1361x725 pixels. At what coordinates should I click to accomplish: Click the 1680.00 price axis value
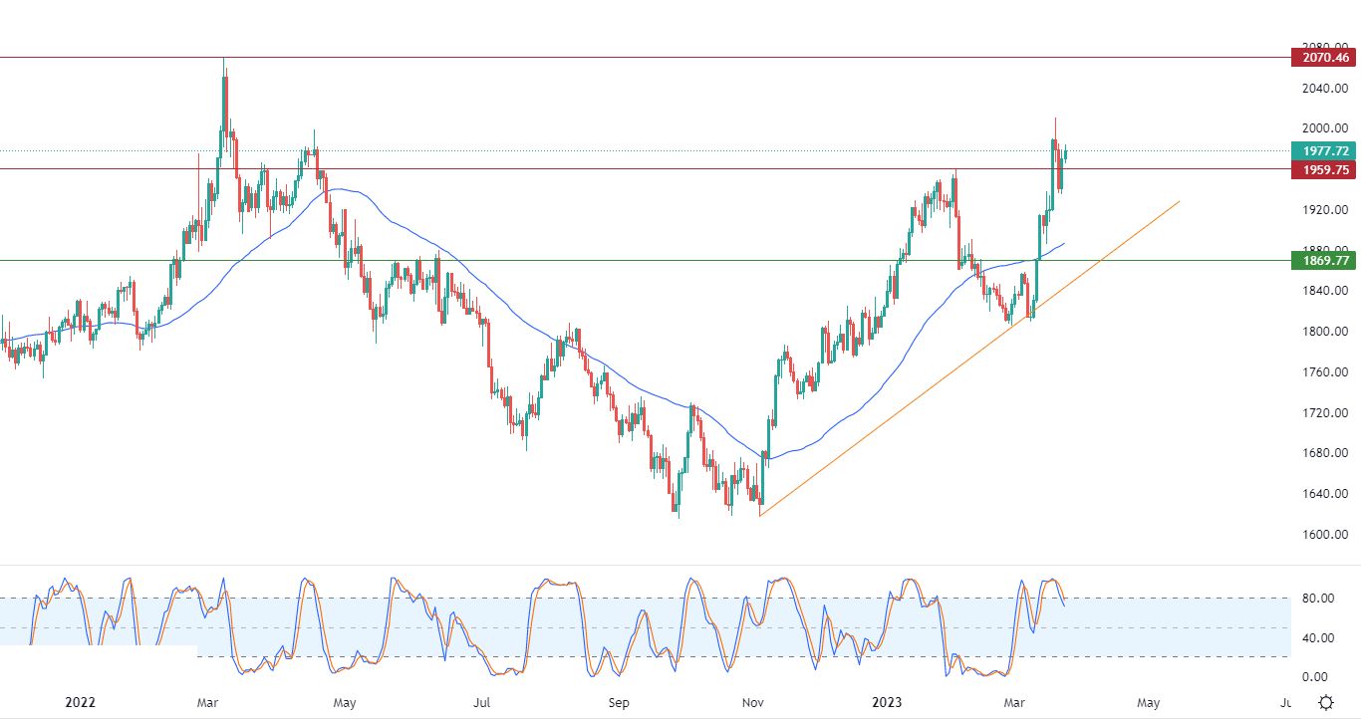[1326, 453]
